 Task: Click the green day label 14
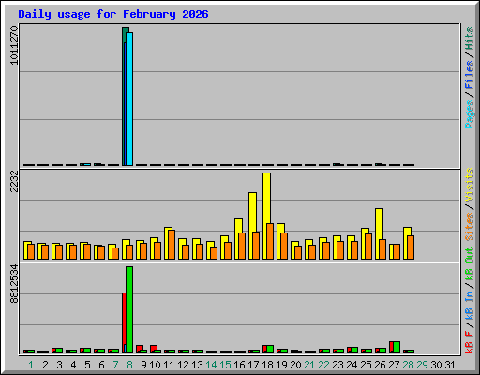[x=211, y=365]
